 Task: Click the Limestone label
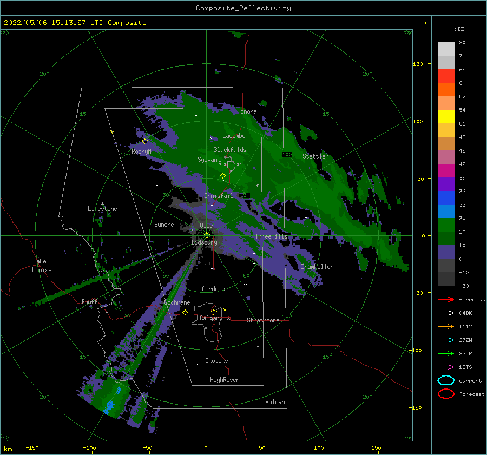(102, 209)
